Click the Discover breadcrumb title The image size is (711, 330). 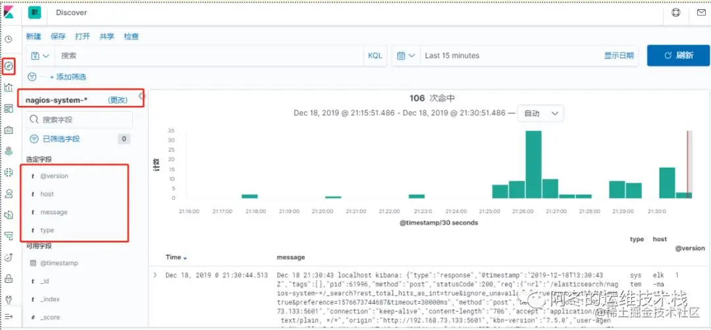71,12
